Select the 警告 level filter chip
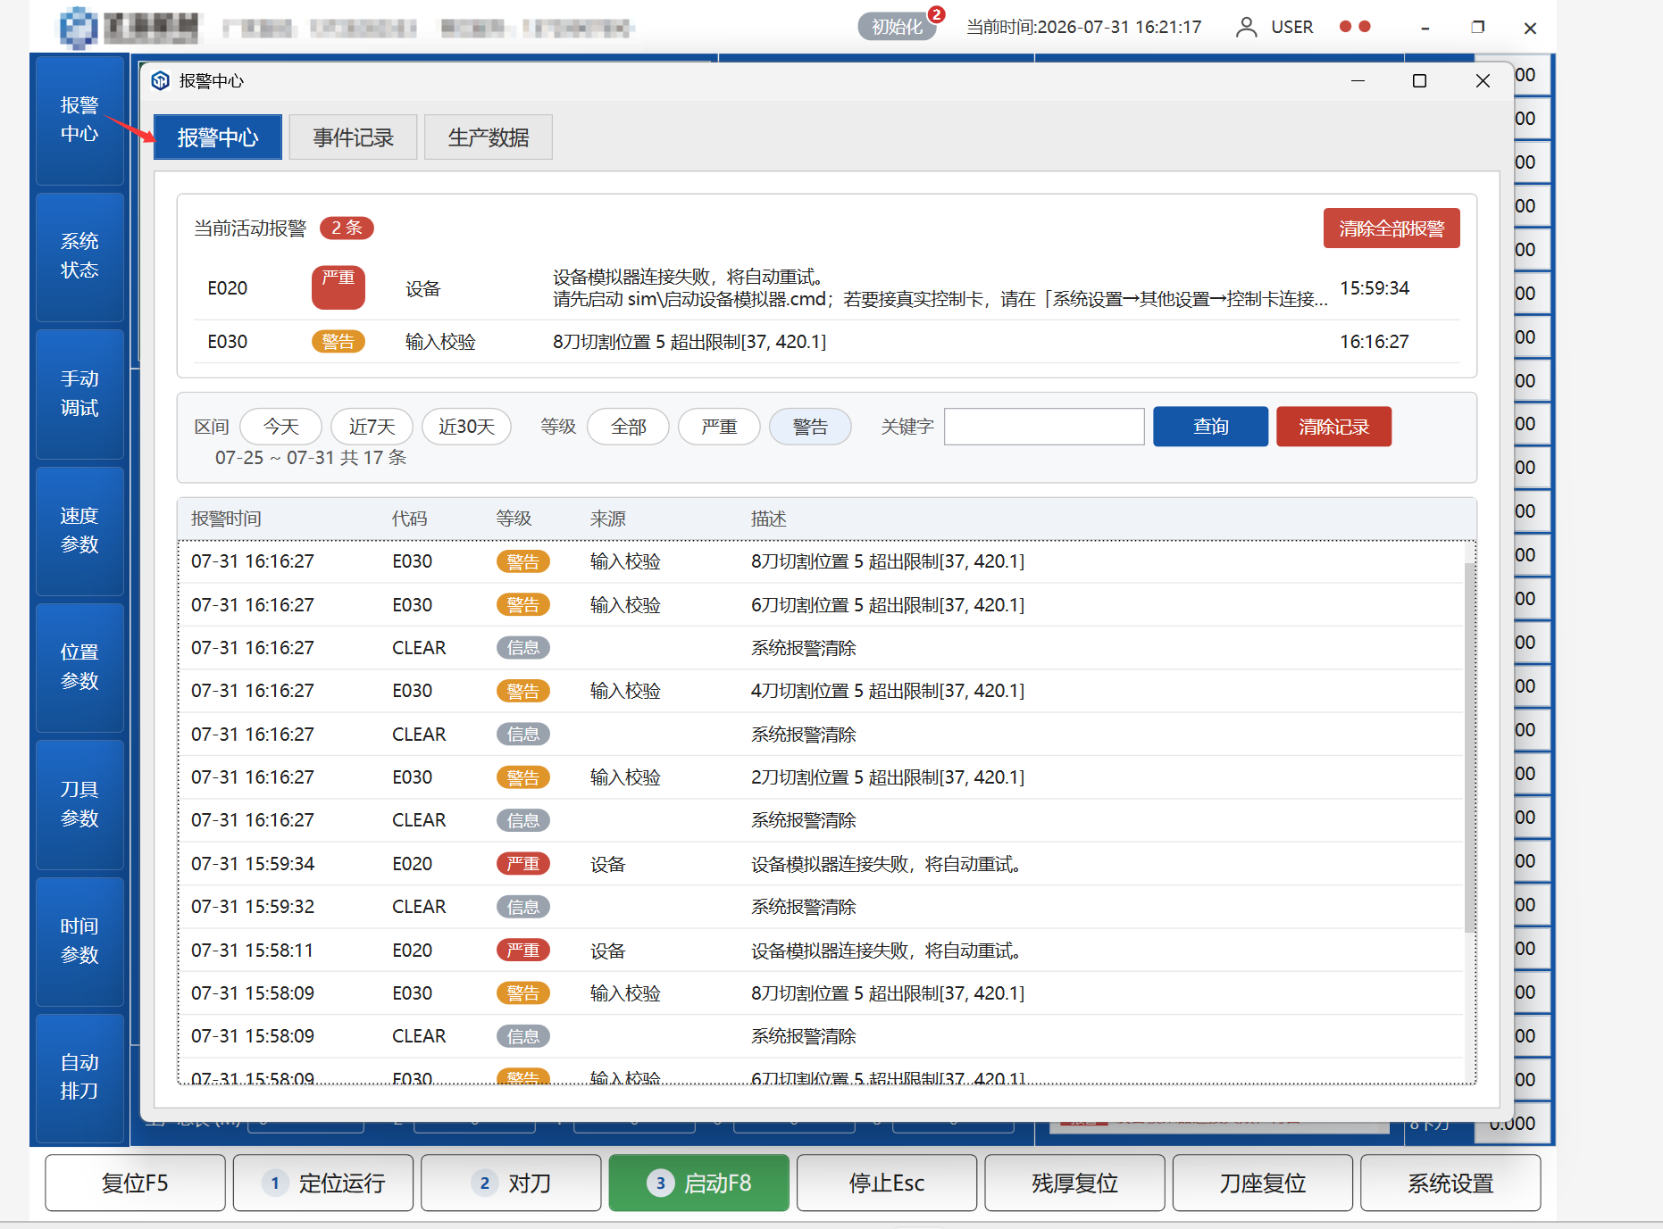The image size is (1663, 1229). [x=810, y=427]
